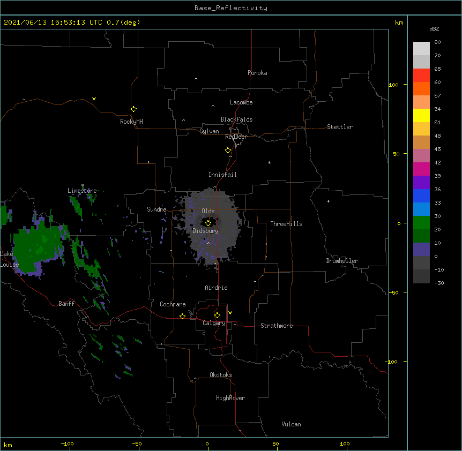Click the white caret marker just below Innisfail
Screen dimensions: 462x451
[x=214, y=187]
